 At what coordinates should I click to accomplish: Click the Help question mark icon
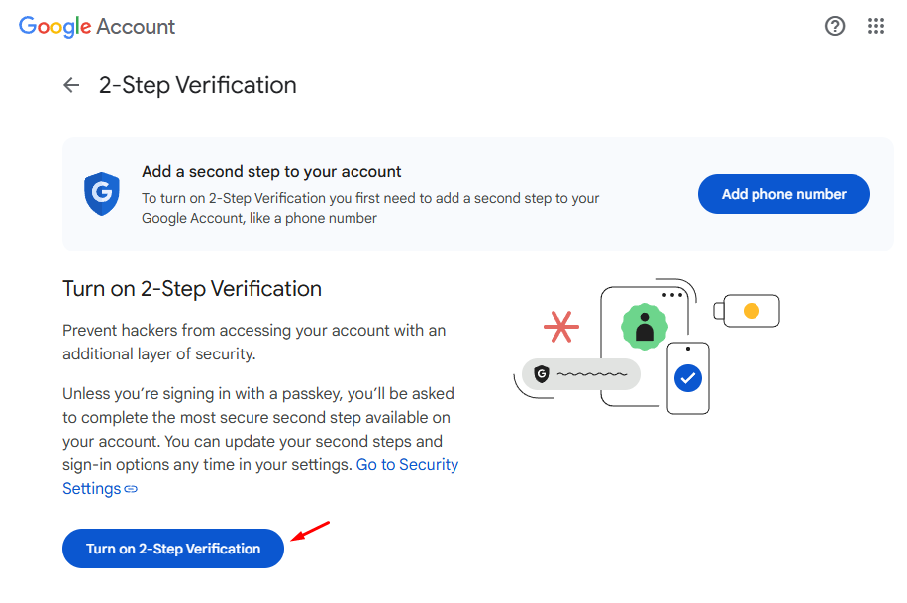[835, 27]
